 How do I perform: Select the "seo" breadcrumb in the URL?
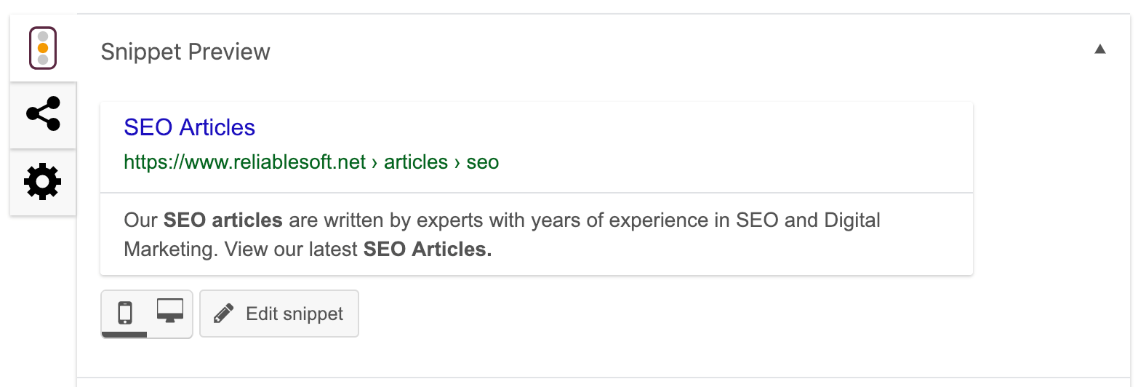click(x=483, y=161)
